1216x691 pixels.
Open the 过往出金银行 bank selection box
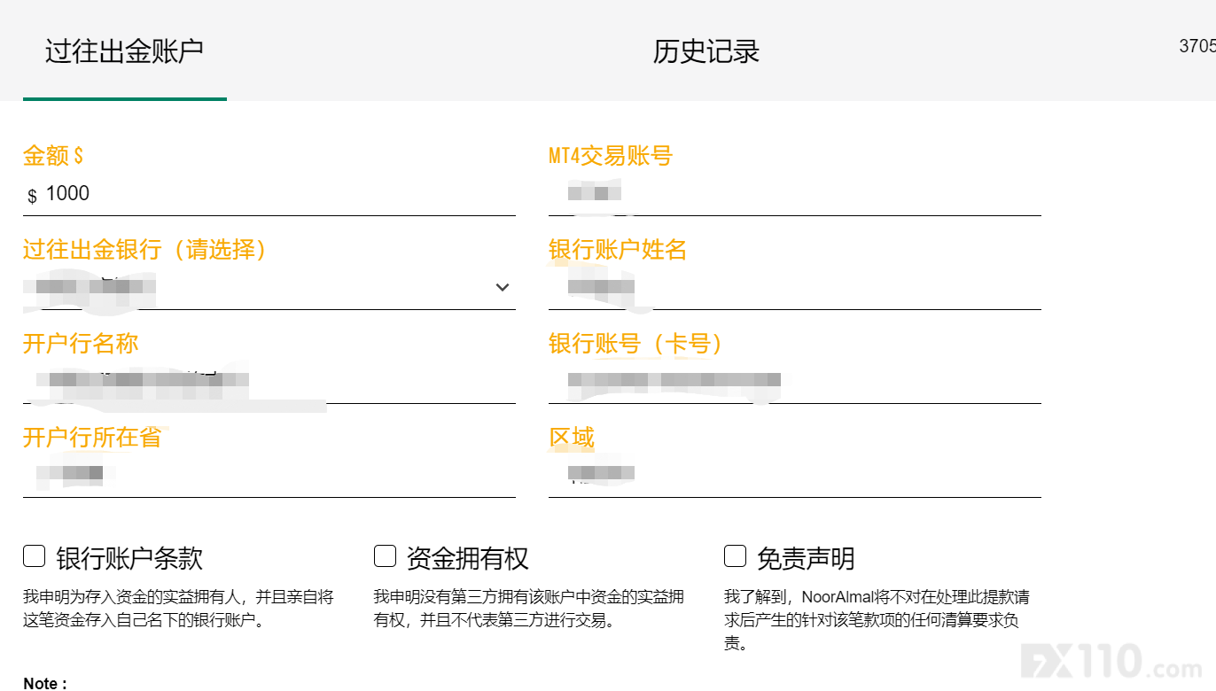point(269,287)
